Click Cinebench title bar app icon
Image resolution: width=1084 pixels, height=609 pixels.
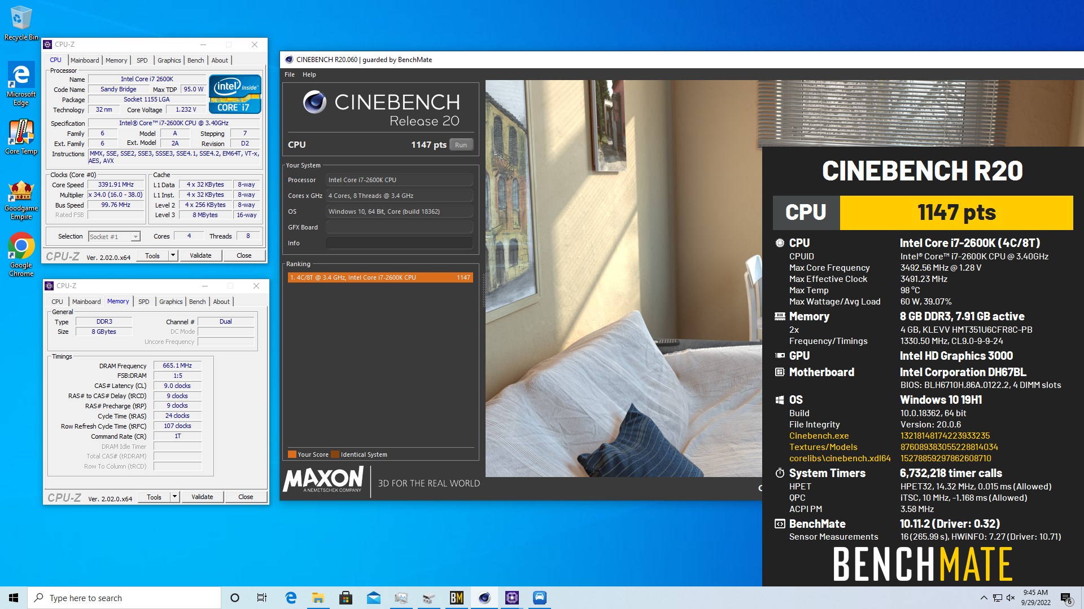(x=289, y=60)
